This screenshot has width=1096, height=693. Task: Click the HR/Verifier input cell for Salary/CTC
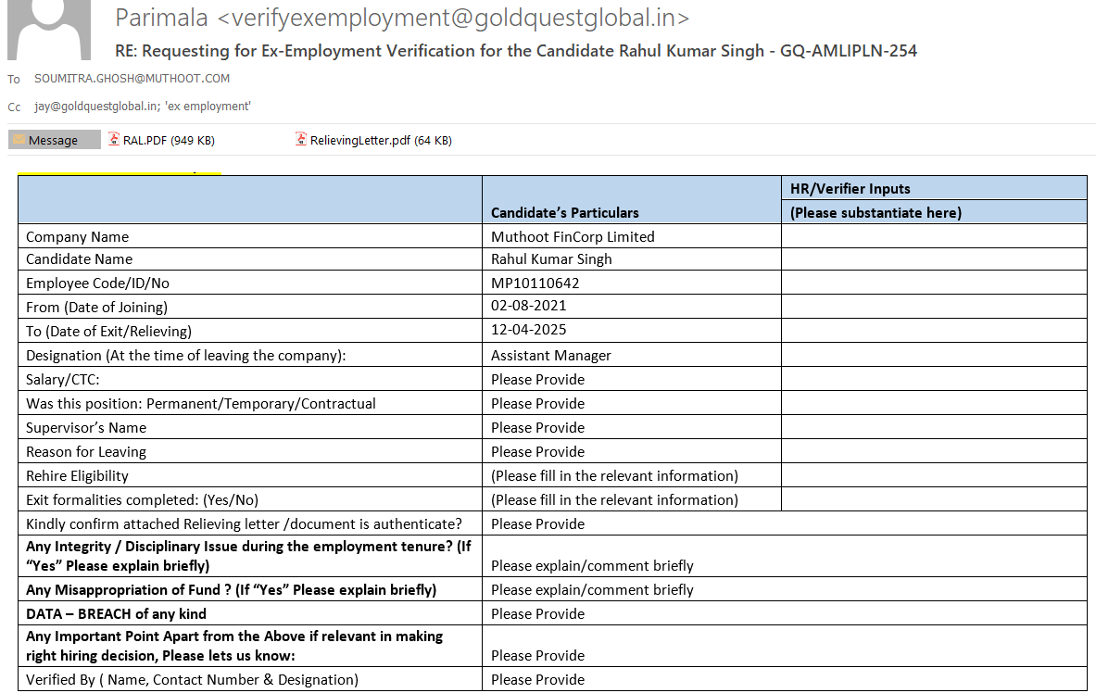(x=933, y=380)
